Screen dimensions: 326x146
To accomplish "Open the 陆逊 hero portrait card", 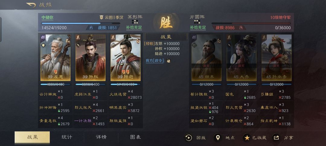I will [x=126, y=58].
